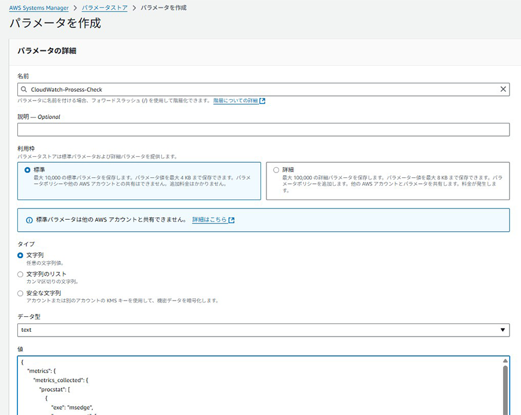Open the データ型 dropdown showing text
This screenshot has width=521, height=415.
coord(258,330)
